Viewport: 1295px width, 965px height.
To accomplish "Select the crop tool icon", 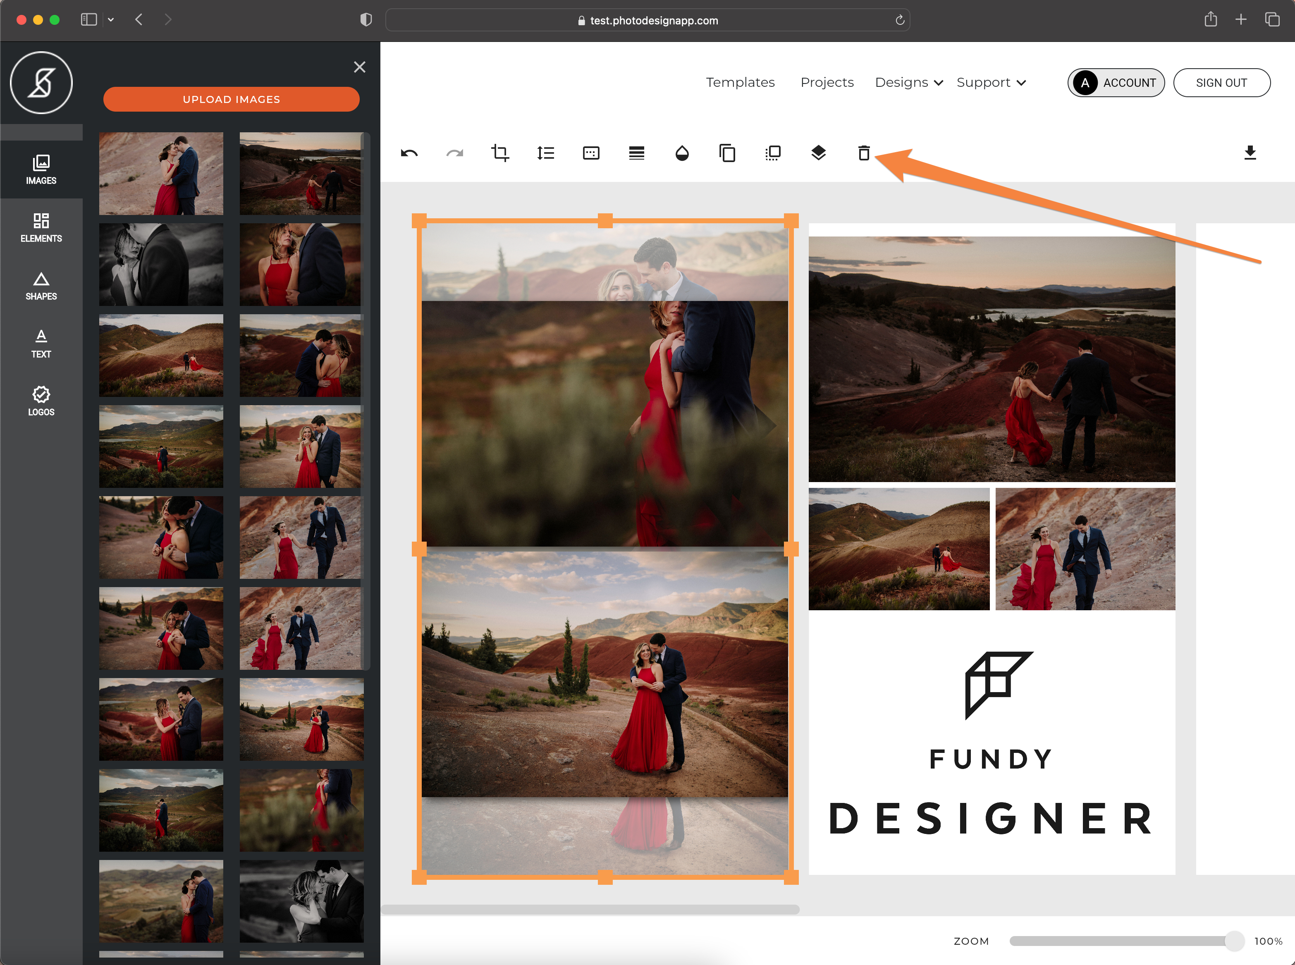I will pos(500,153).
